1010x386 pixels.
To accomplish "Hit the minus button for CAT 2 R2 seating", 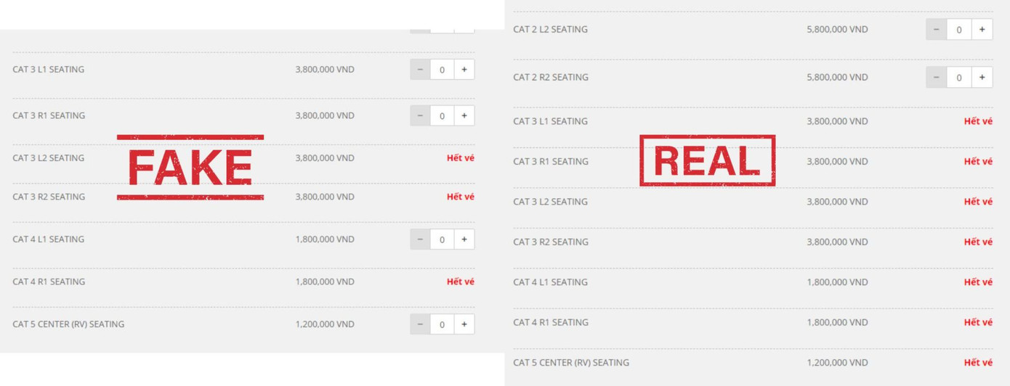I will 936,78.
